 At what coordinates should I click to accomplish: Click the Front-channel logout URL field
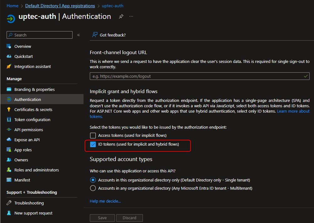coord(196,76)
